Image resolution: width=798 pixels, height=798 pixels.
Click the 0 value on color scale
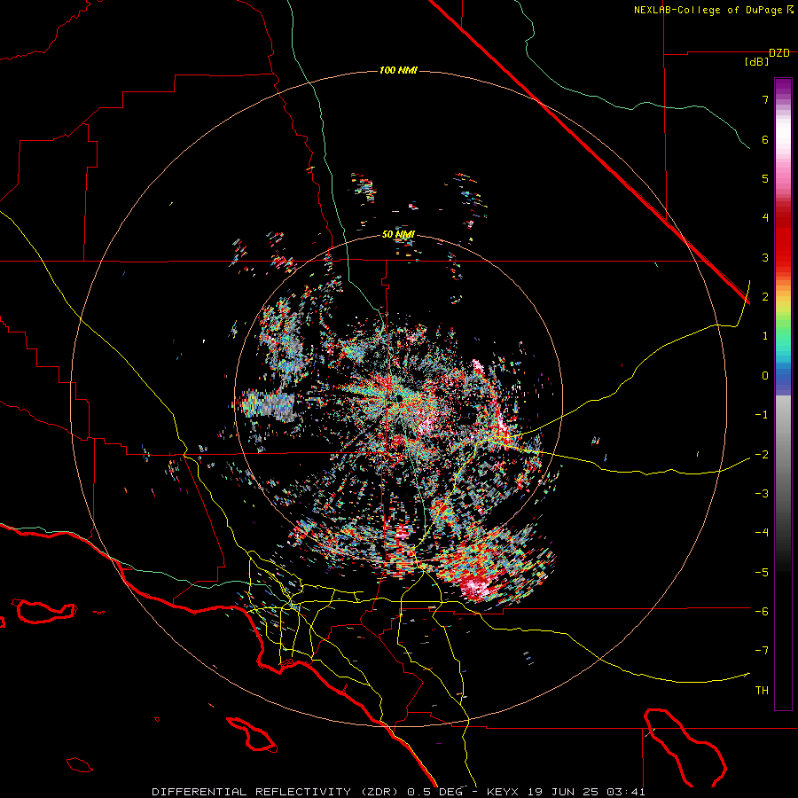click(x=765, y=376)
